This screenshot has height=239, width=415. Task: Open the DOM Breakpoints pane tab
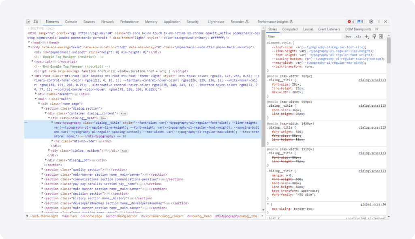tap(358, 29)
